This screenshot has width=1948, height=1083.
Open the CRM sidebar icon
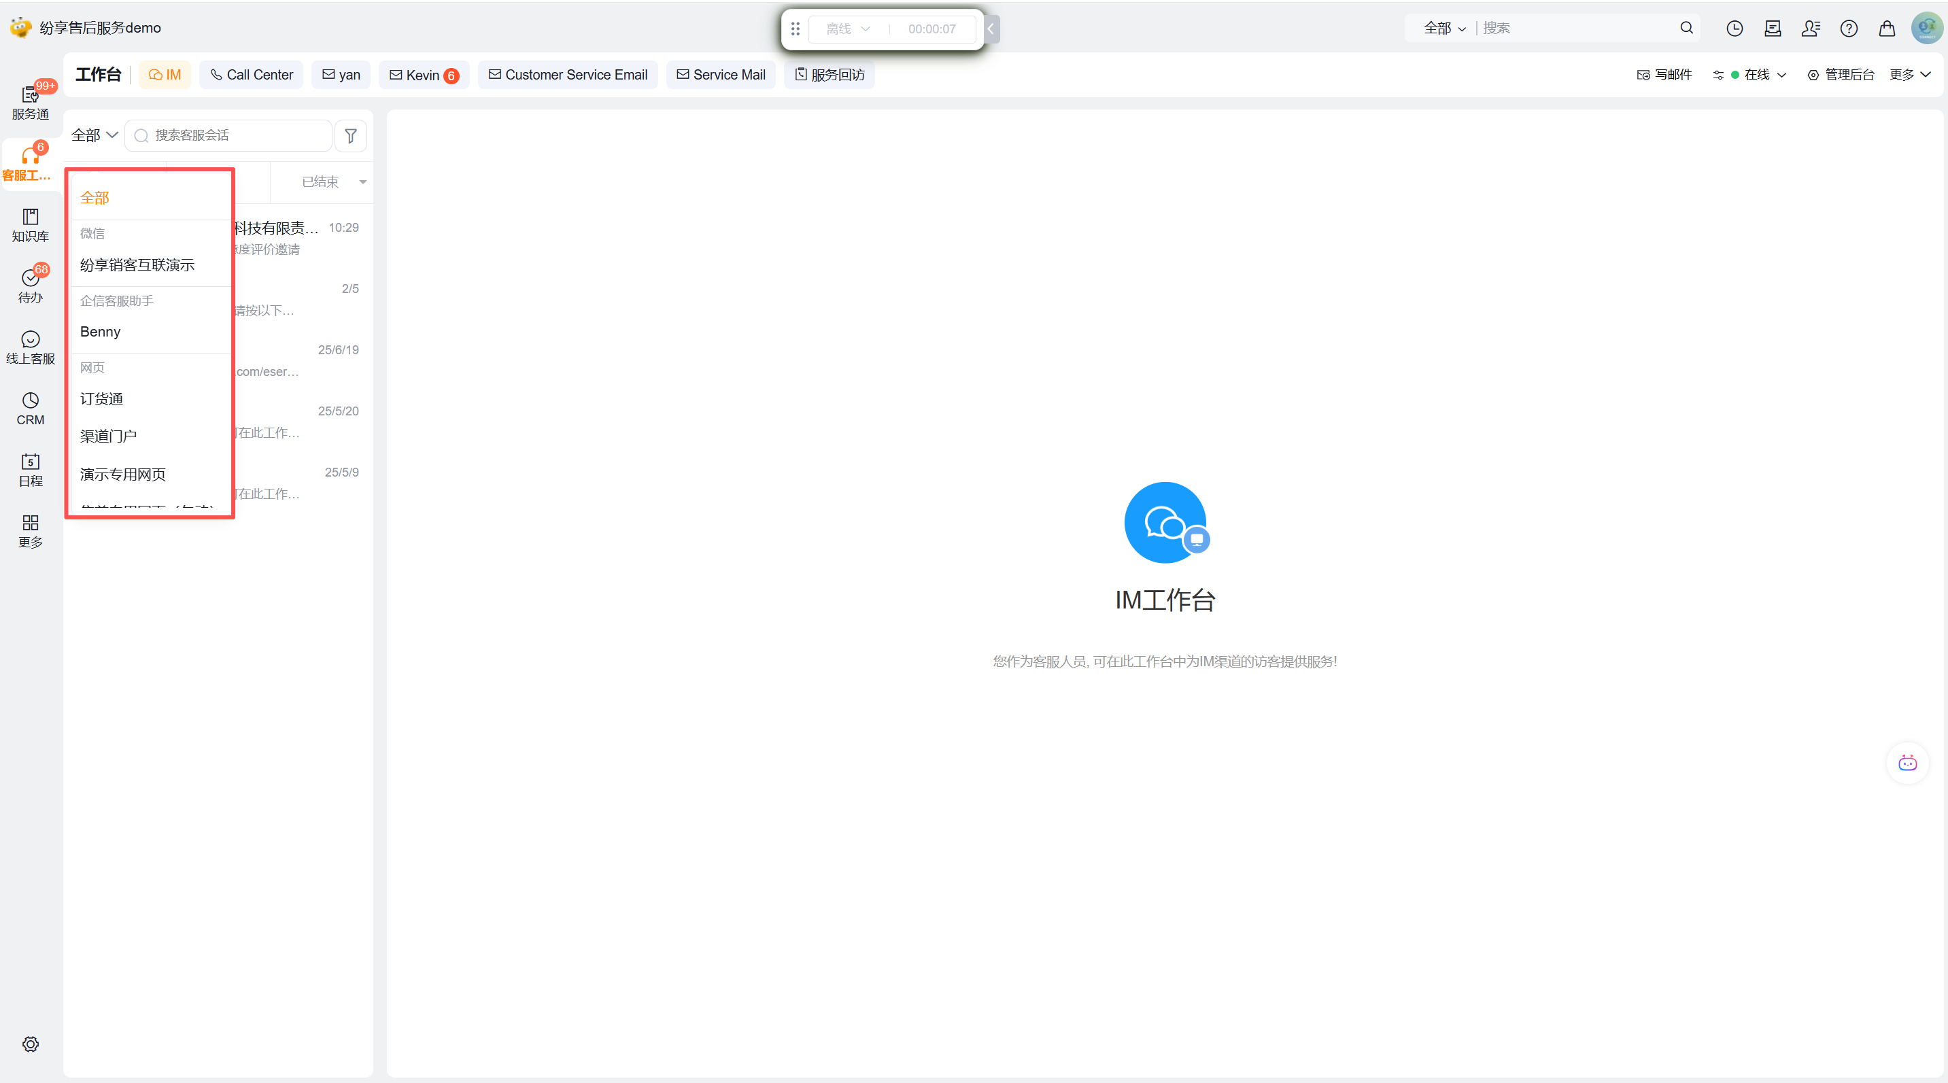point(30,409)
